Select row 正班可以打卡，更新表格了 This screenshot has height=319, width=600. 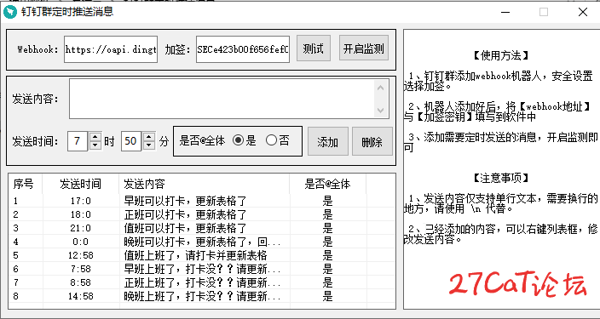202,214
